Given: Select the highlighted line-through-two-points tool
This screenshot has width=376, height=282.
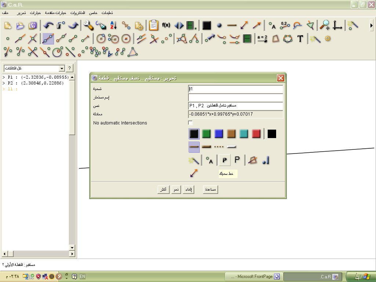Looking at the screenshot, I should tap(48, 39).
